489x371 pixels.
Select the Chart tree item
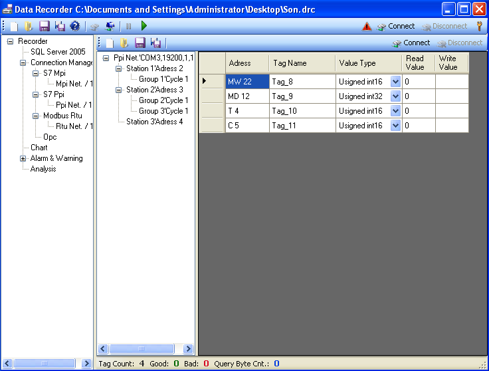[x=39, y=148]
